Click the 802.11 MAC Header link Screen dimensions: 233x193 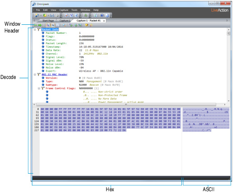pos(55,74)
